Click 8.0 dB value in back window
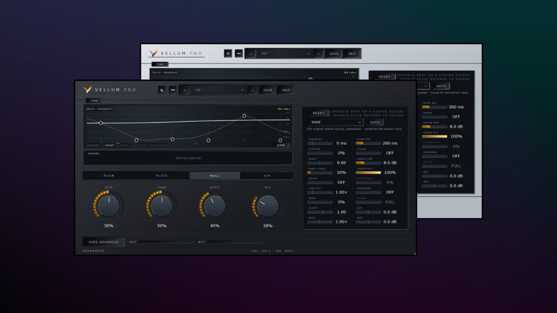Image resolution: width=557 pixels, height=313 pixels. 456,126
